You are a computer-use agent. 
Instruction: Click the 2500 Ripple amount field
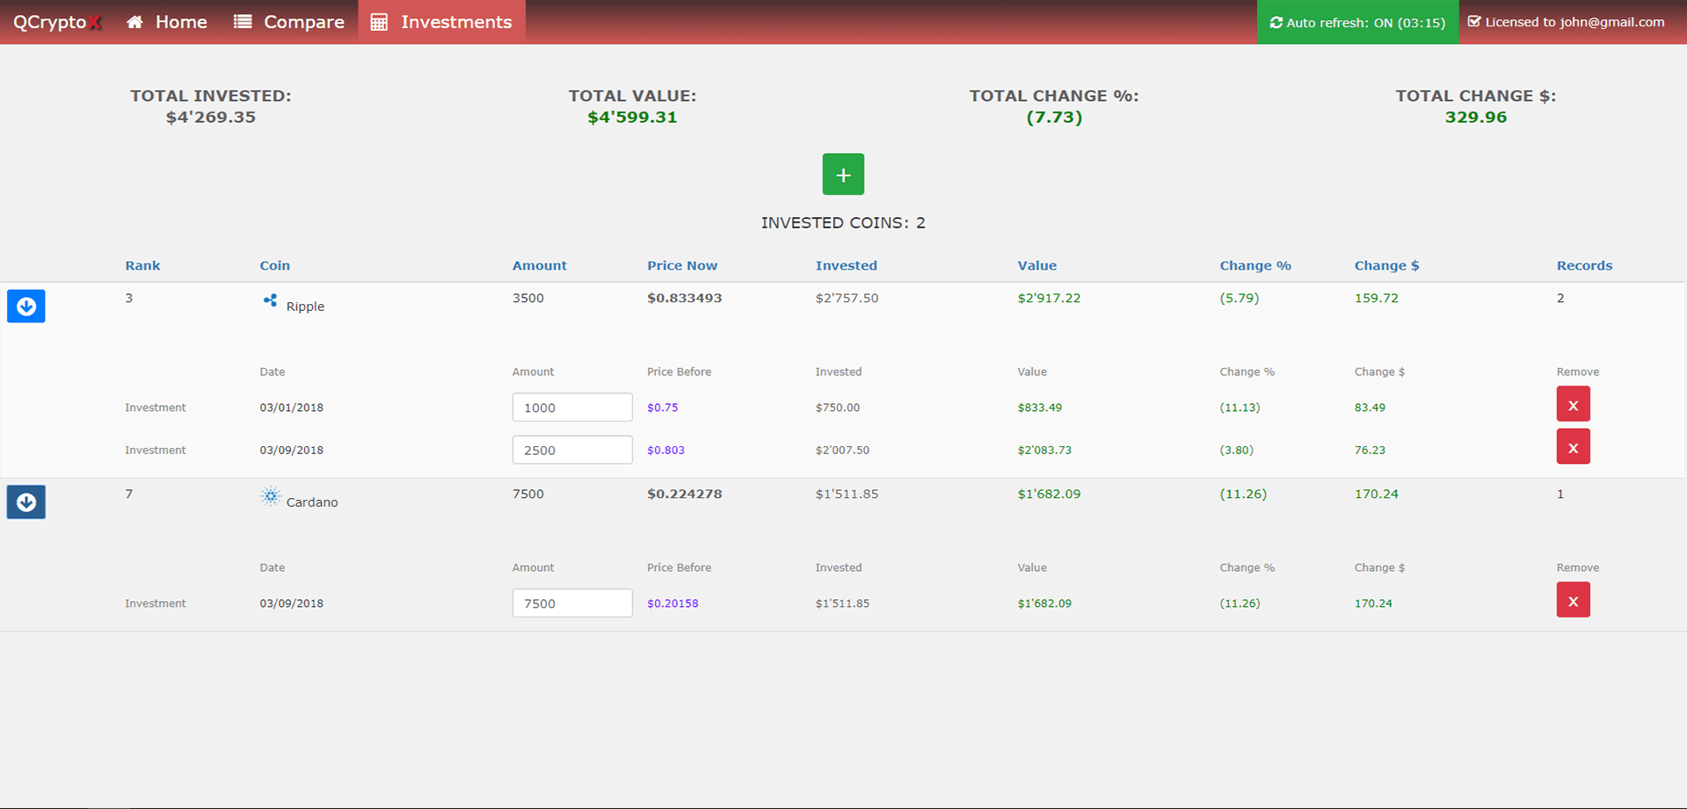[x=571, y=450]
